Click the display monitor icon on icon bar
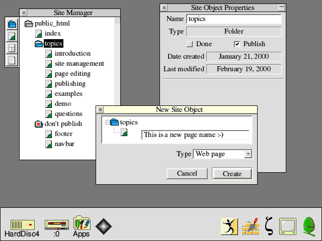The image size is (322, 241). (288, 226)
